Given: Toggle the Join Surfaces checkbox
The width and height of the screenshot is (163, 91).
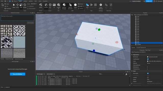Looking at the screenshot, I should 28,9.
